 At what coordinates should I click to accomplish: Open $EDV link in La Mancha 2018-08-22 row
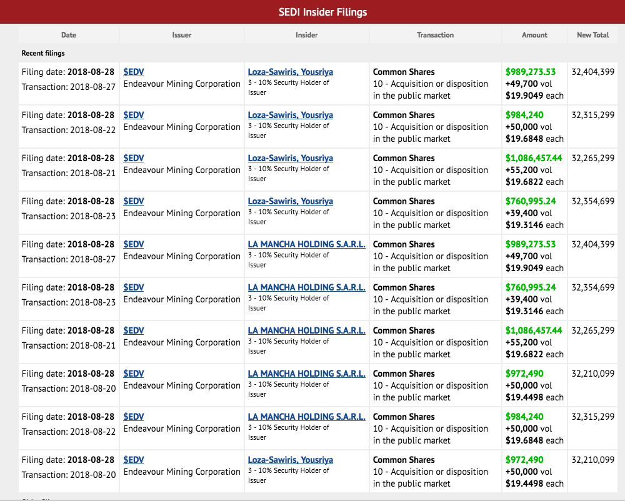(x=134, y=417)
